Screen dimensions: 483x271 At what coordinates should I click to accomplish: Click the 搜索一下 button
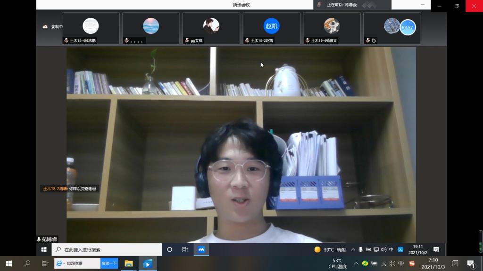tap(109, 263)
